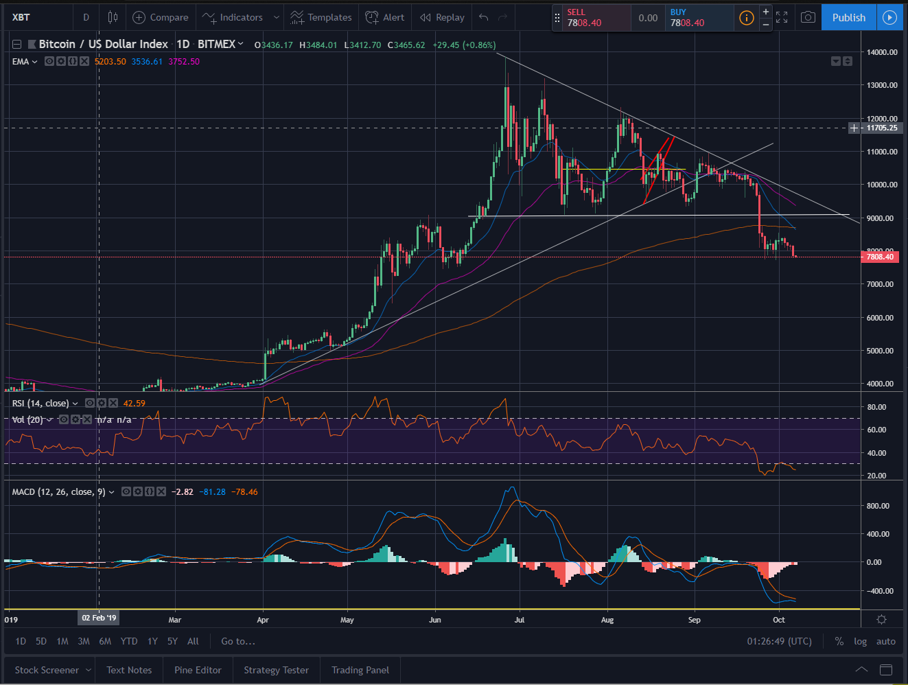Click the undo arrow in top toolbar
The height and width of the screenshot is (685, 908).
(x=484, y=17)
